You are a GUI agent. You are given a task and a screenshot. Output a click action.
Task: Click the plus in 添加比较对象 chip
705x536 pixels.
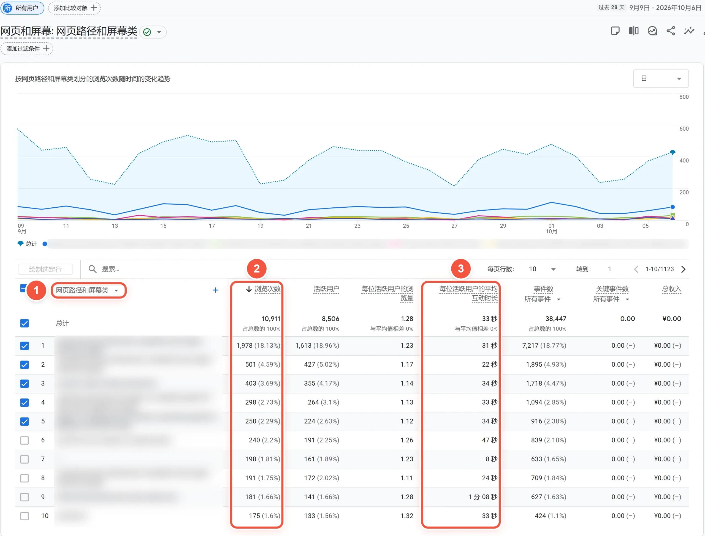coord(94,8)
